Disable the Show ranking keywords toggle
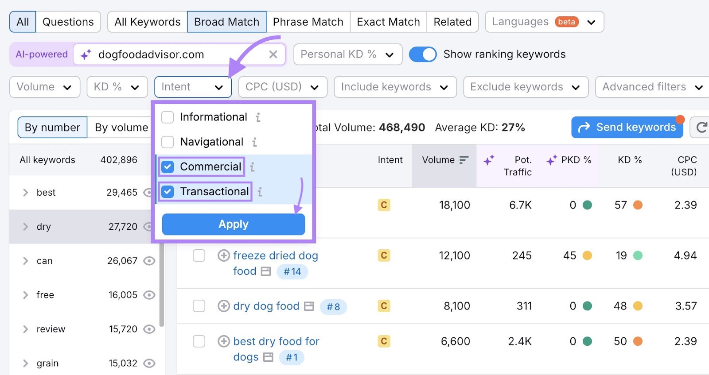709x375 pixels. [423, 54]
